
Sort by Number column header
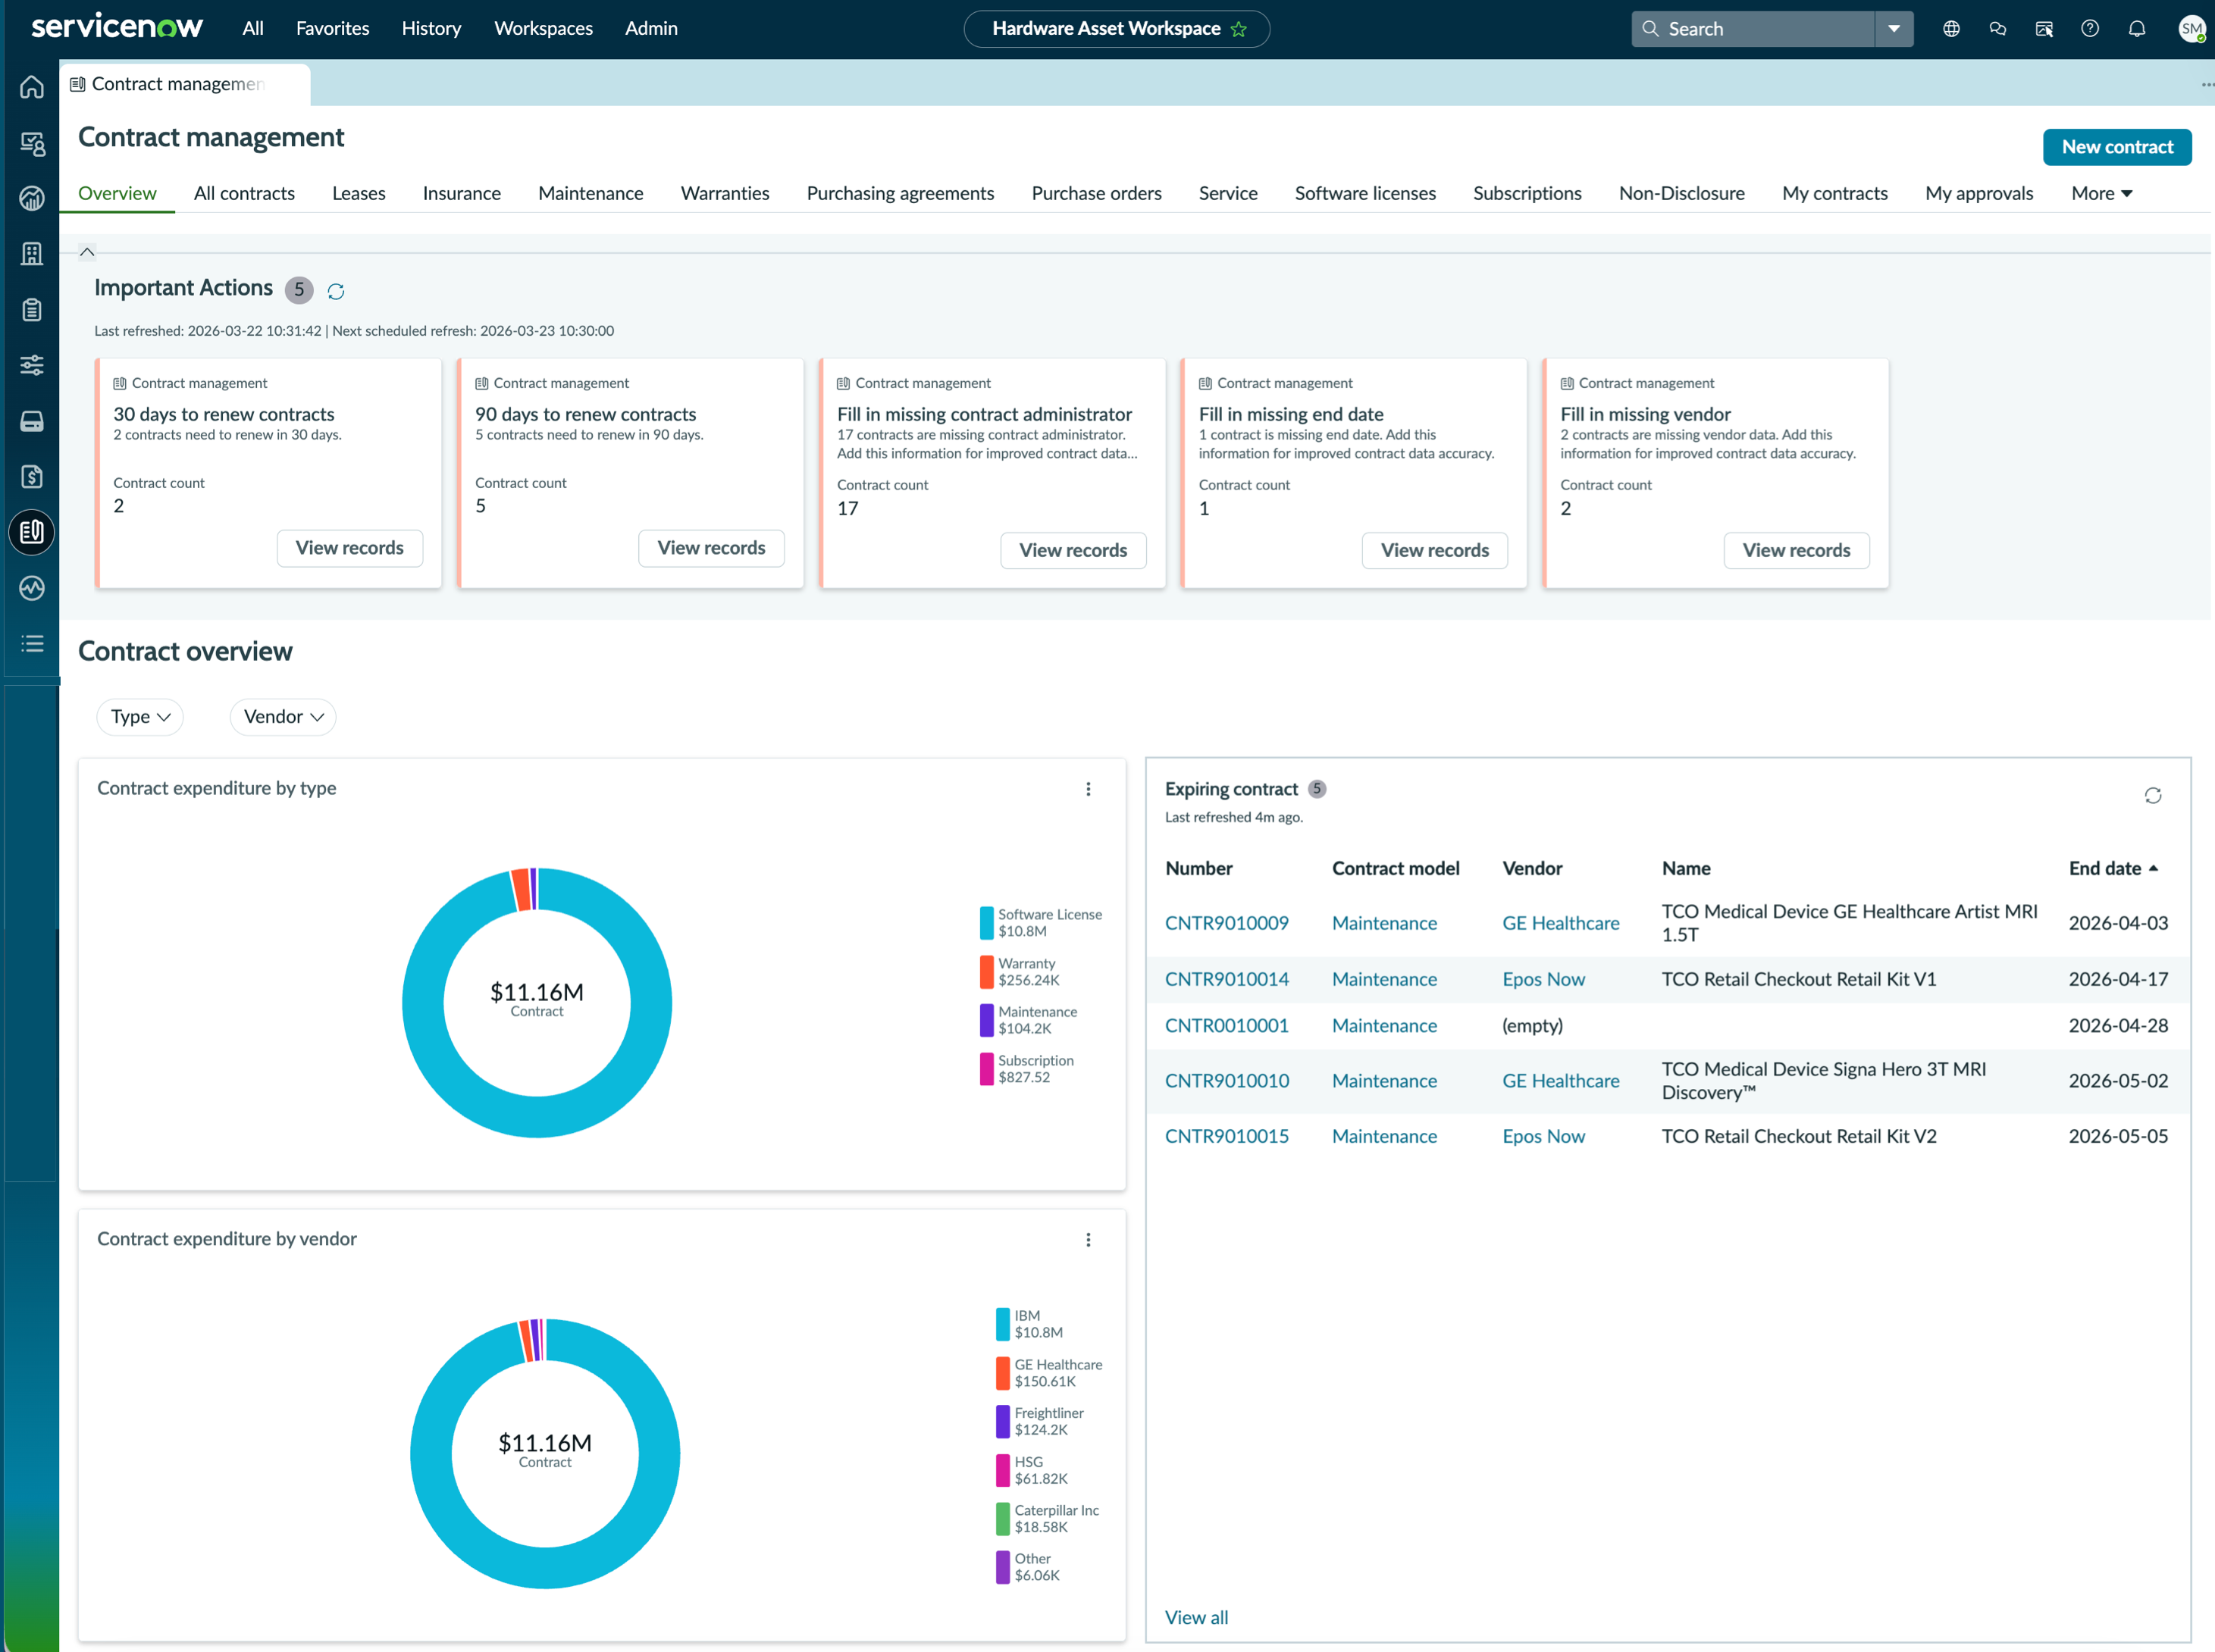coord(1198,868)
